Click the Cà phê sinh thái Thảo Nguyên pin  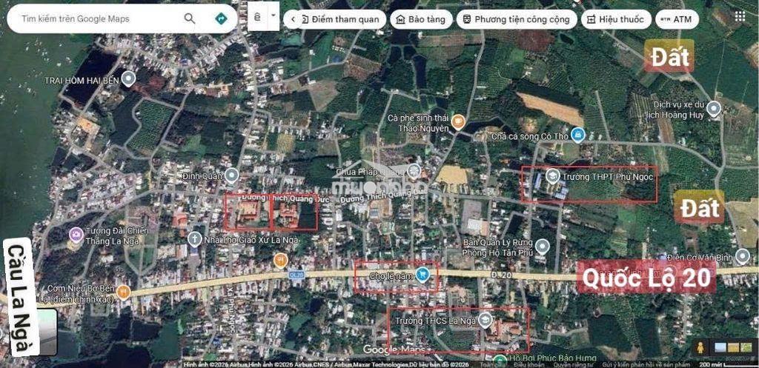pos(458,121)
